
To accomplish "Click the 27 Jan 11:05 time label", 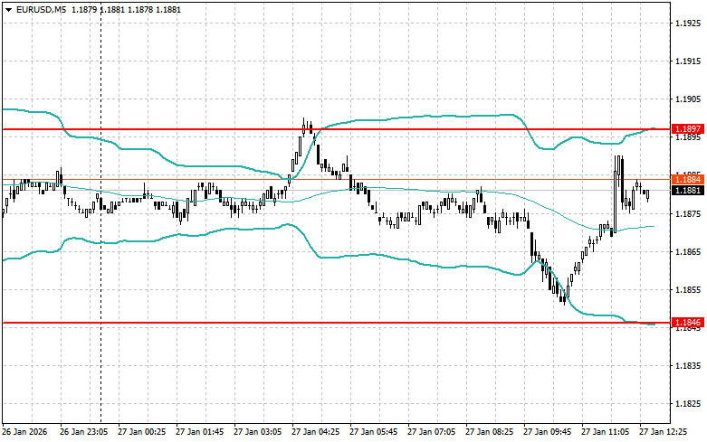I will tap(605, 432).
